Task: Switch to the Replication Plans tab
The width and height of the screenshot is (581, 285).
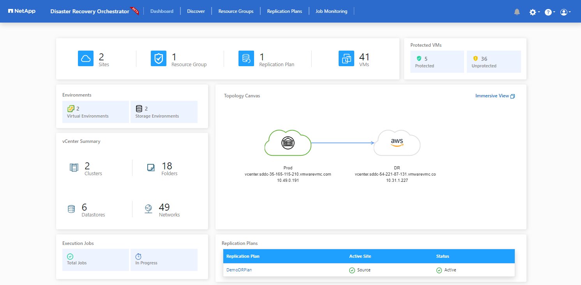Action: pos(284,11)
